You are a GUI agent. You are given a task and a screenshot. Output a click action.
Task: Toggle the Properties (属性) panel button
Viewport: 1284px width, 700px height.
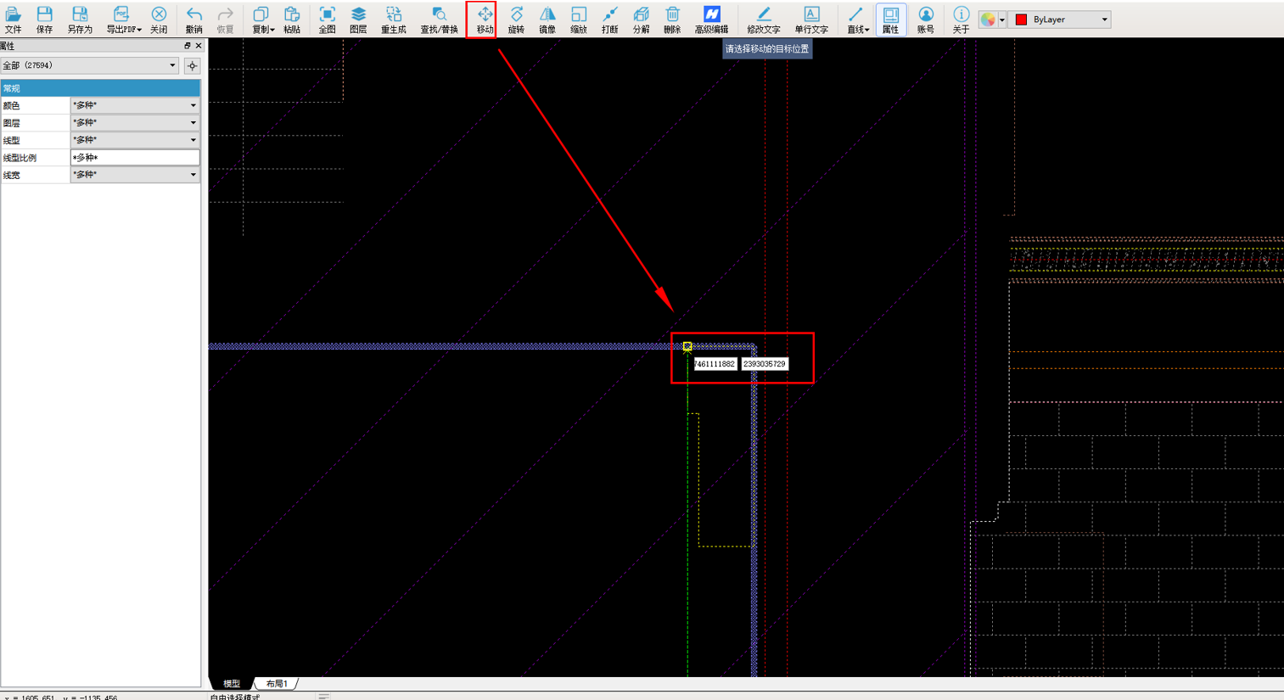click(890, 20)
